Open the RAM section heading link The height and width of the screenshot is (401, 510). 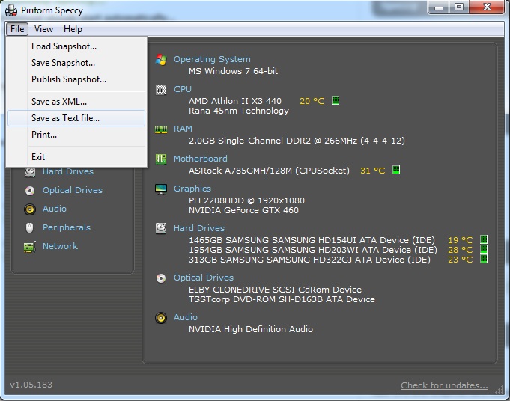click(x=183, y=129)
